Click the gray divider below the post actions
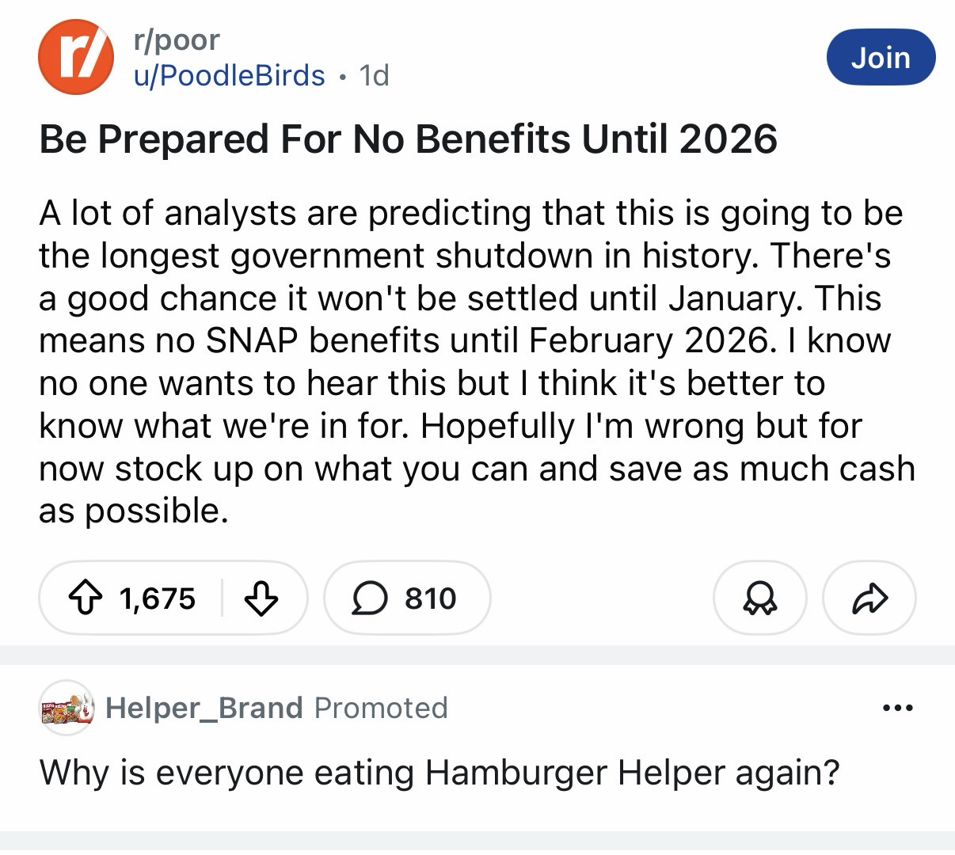 [477, 655]
